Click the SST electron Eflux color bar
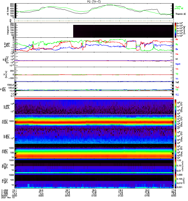The height and width of the screenshot is (201, 188). pos(175,136)
